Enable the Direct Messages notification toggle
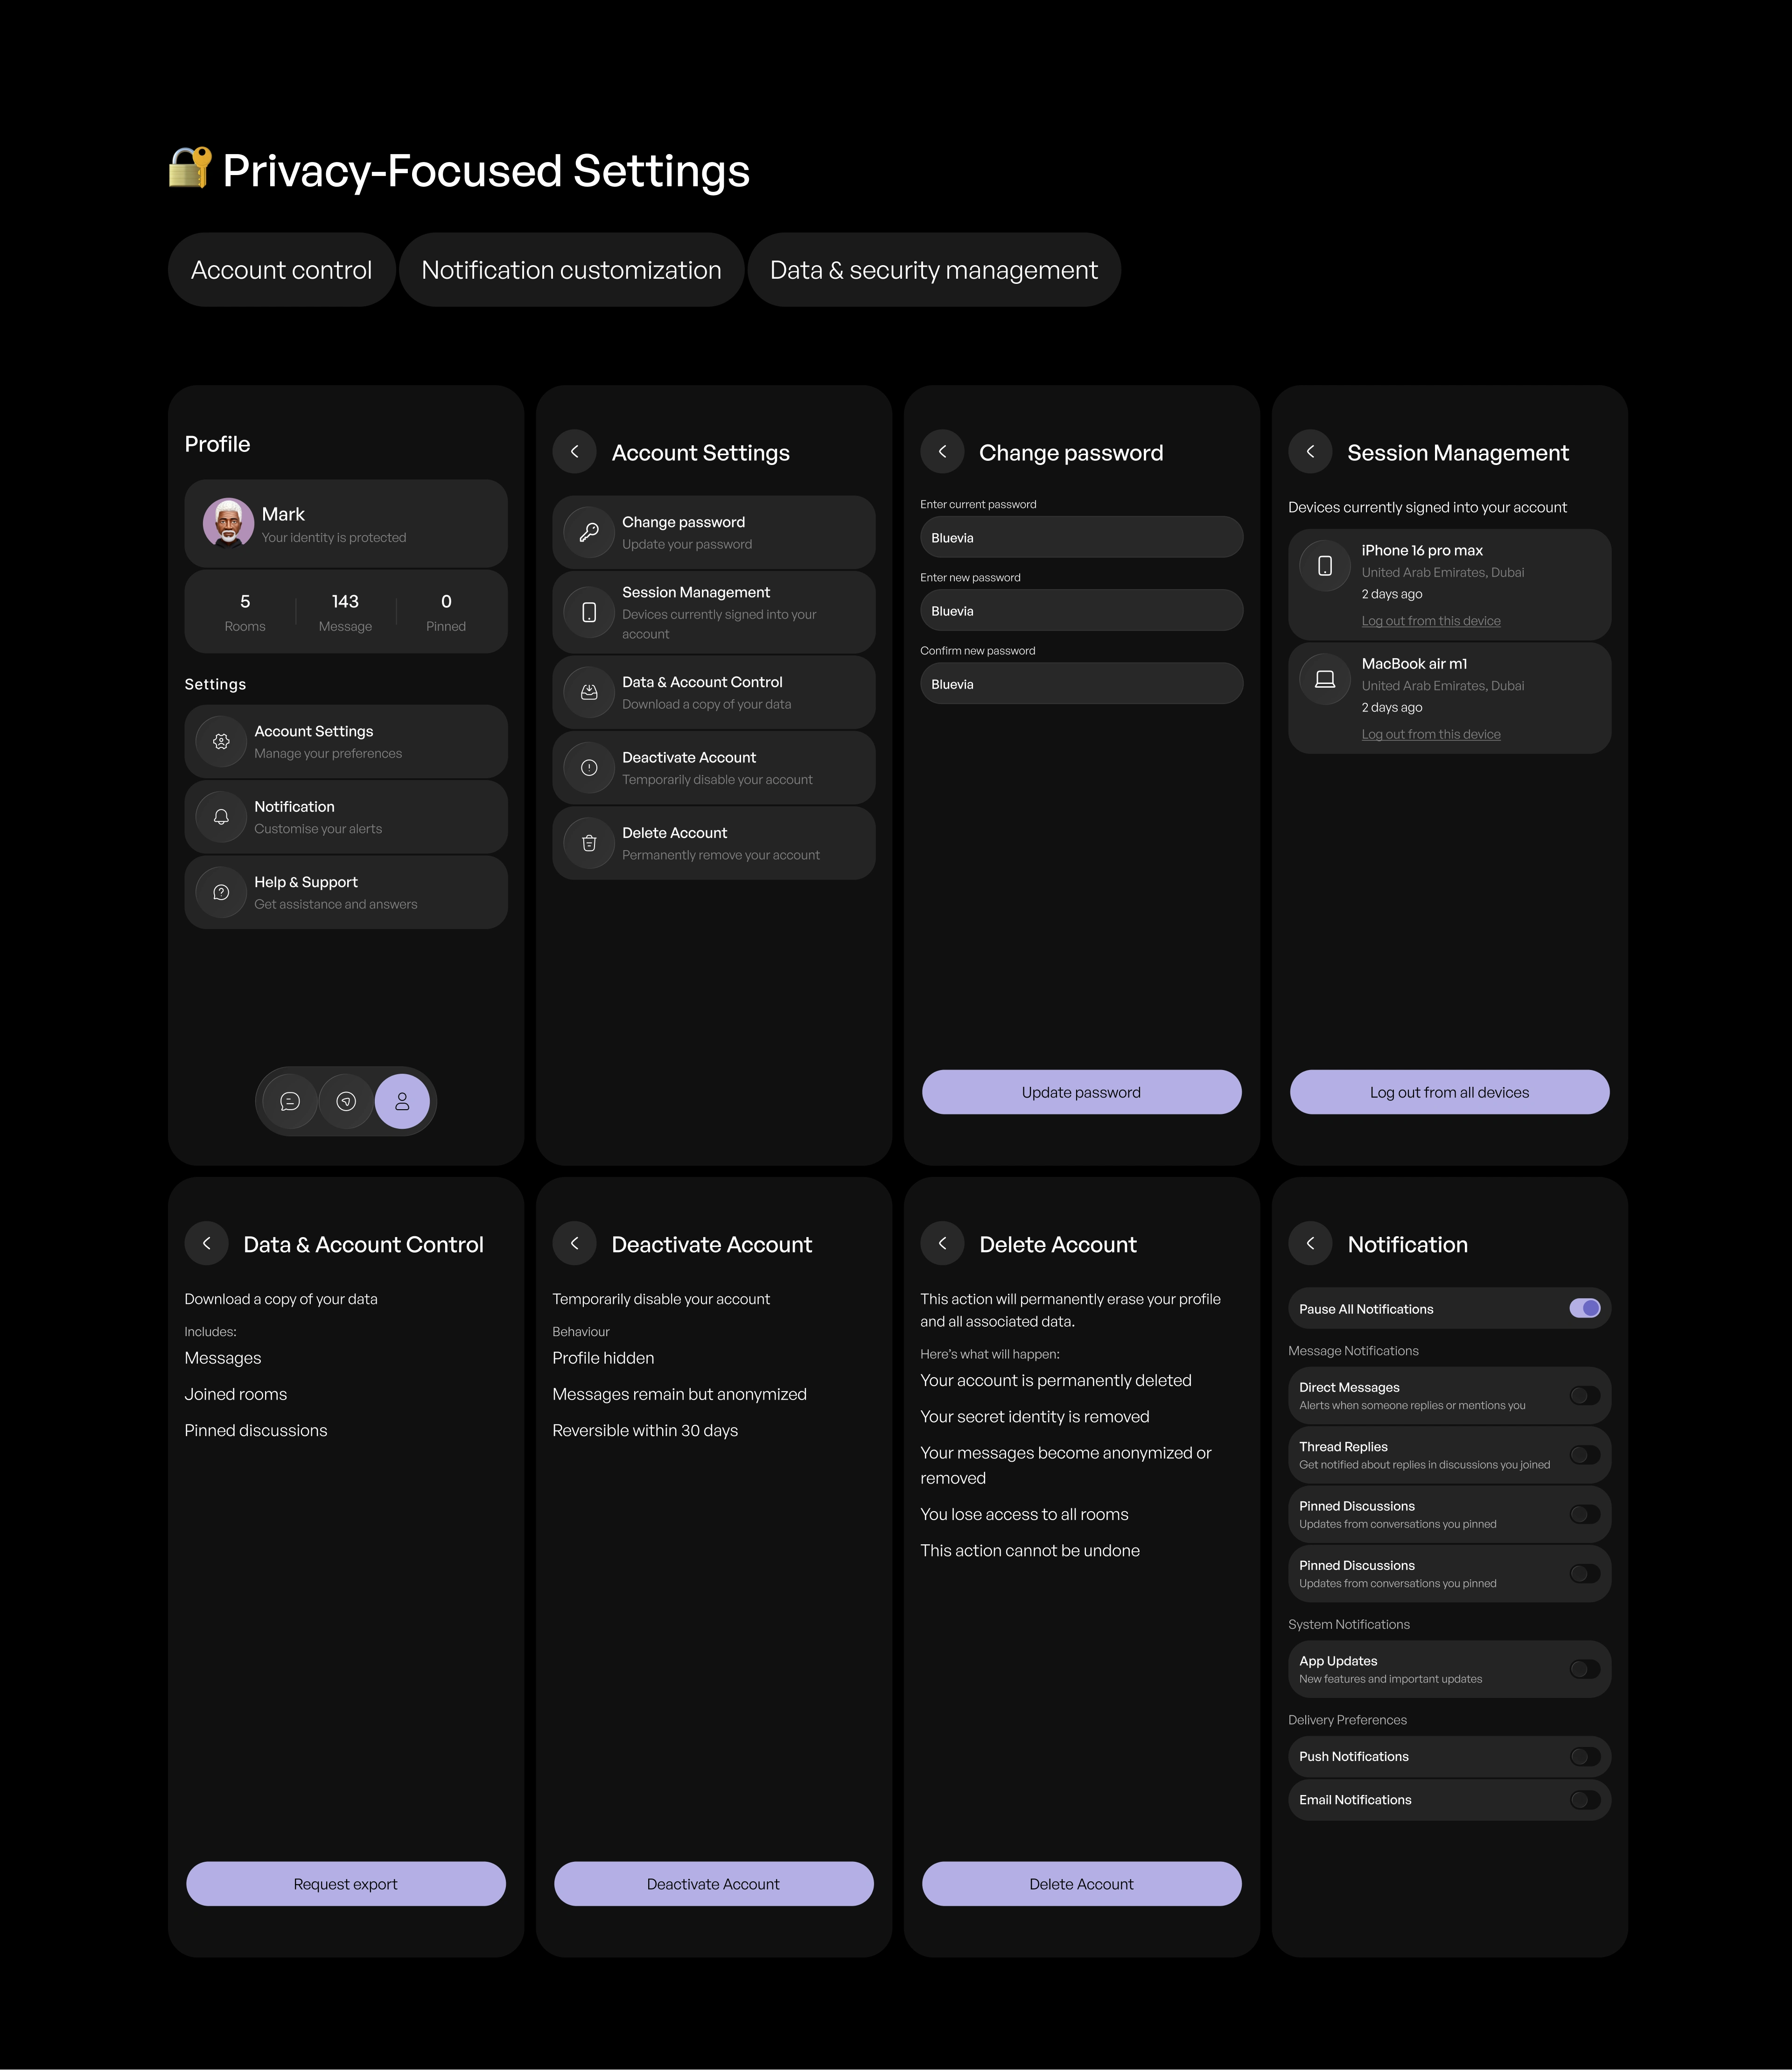The width and height of the screenshot is (1792, 2070). coord(1585,1396)
